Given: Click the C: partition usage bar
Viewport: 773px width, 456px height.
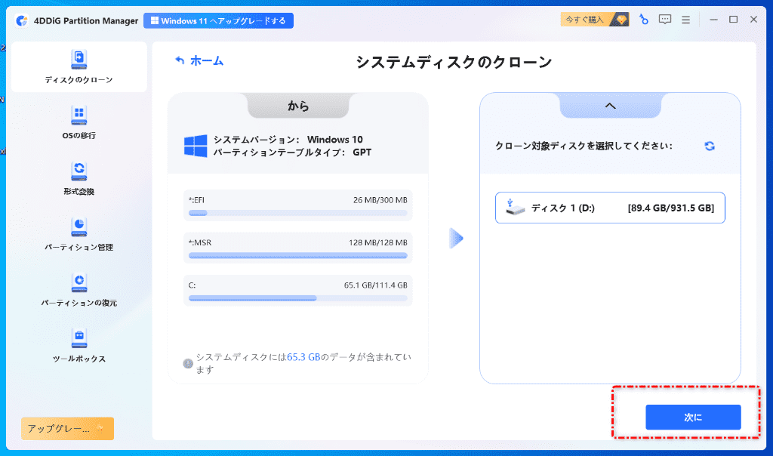Looking at the screenshot, I should (297, 298).
